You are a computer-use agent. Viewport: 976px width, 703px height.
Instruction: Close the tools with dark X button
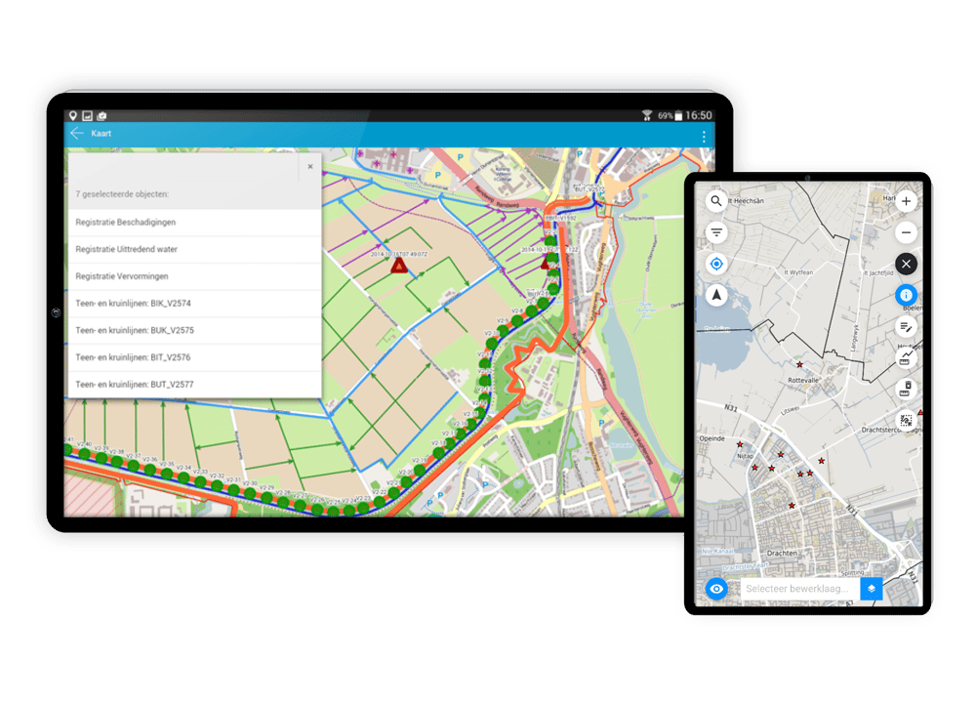[907, 264]
